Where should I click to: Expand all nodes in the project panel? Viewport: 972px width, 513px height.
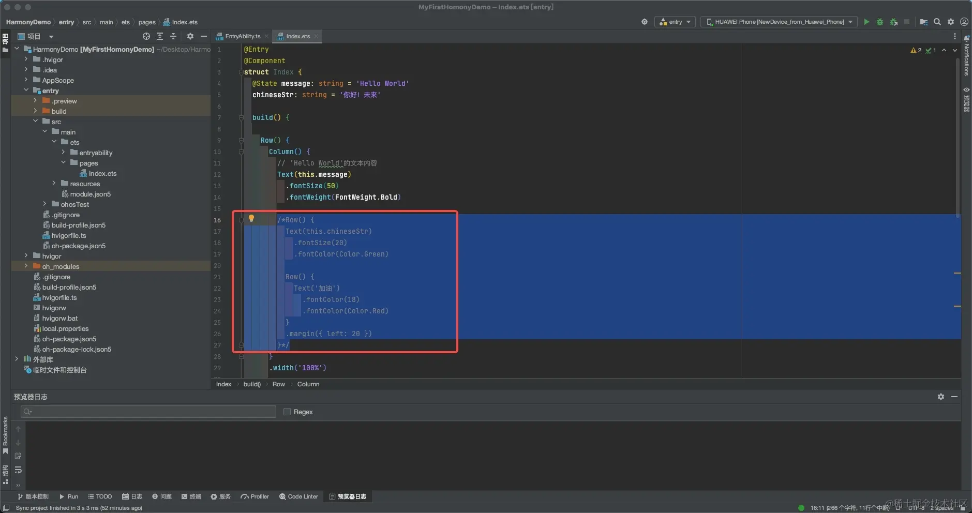[160, 36]
